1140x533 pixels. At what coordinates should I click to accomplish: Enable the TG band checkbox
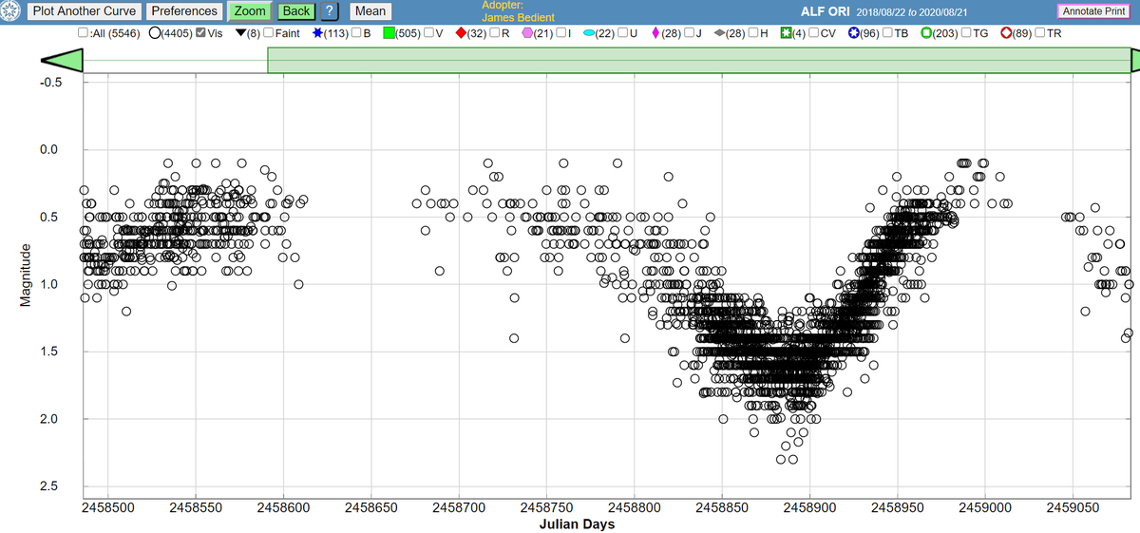[x=967, y=32]
